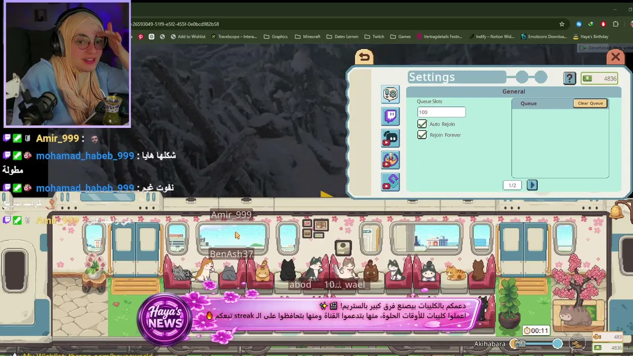Click the back arrow tab above Settings
633x356 pixels.
click(364, 57)
